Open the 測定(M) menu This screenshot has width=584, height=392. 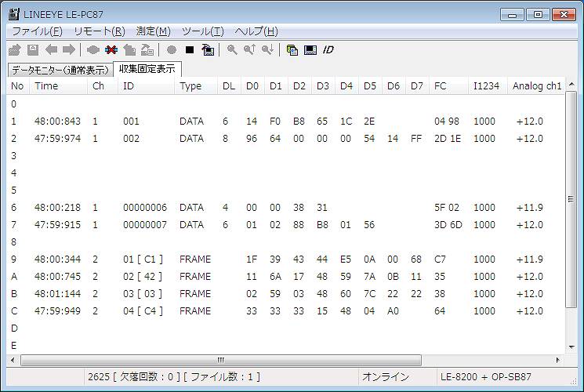coord(153,31)
